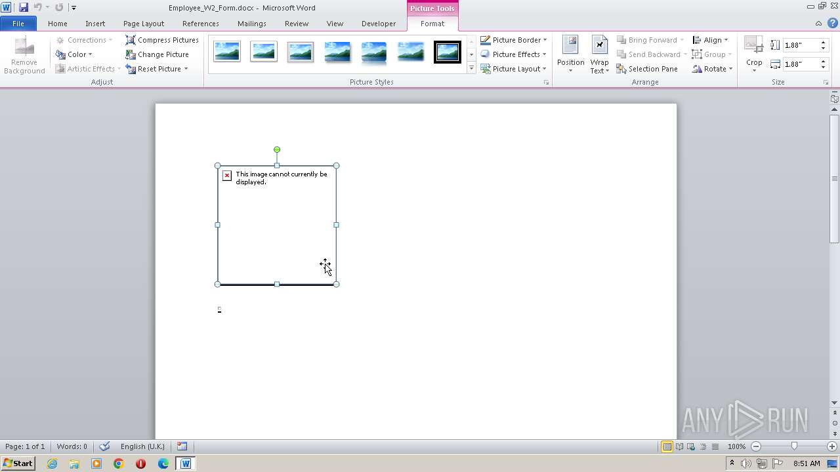Click the Remove Background tool

[x=24, y=55]
